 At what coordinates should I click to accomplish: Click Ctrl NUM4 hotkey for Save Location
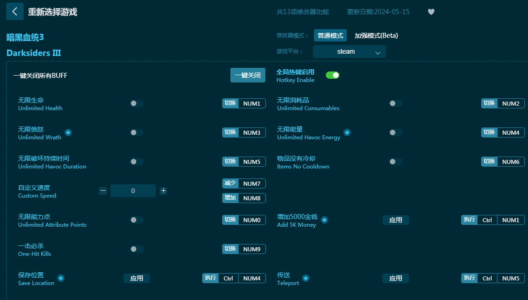click(234, 279)
